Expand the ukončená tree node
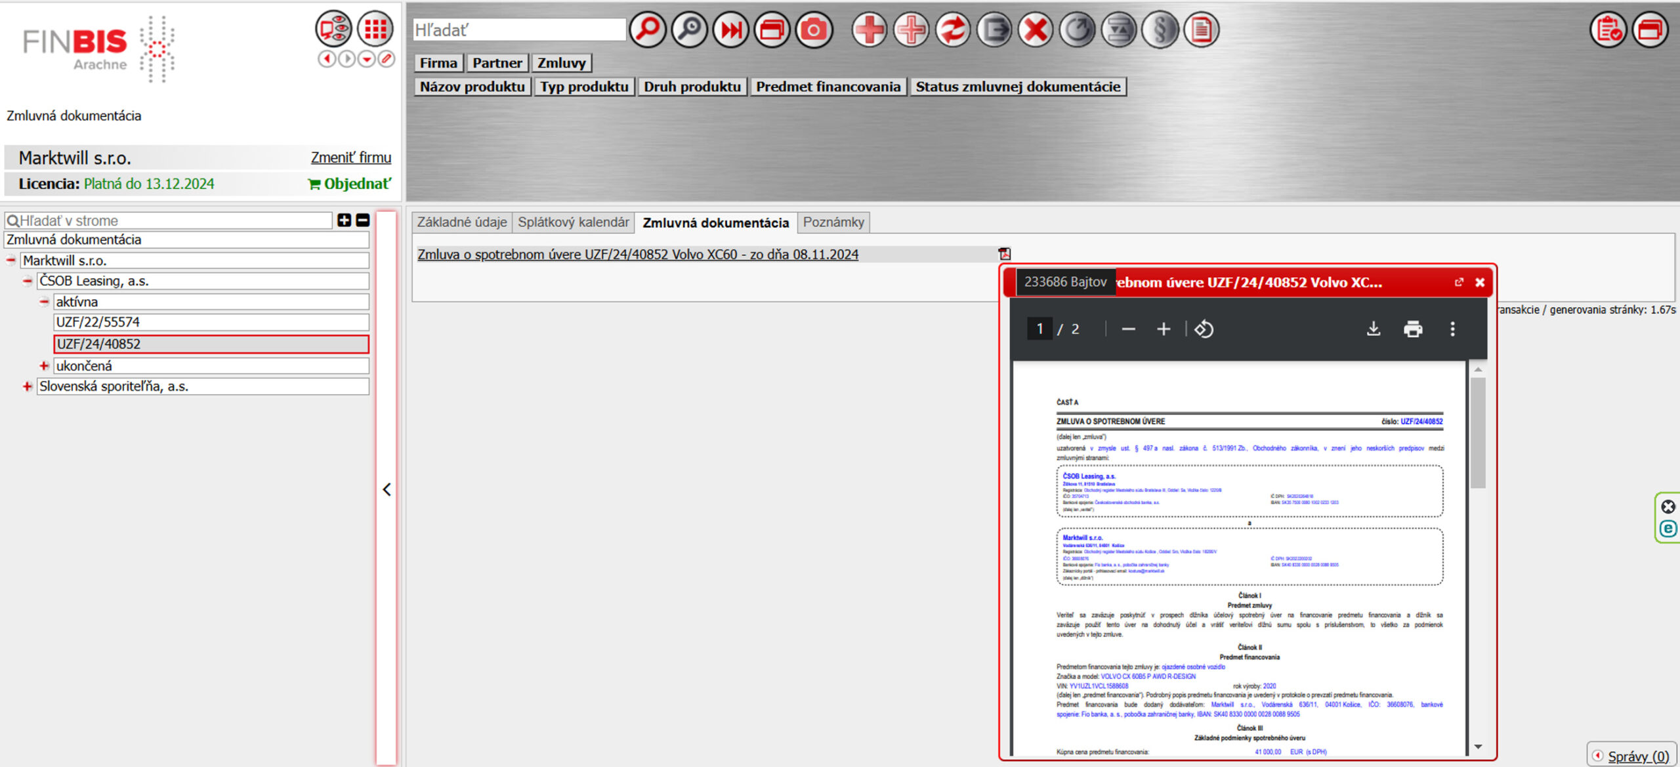 pyautogui.click(x=44, y=365)
